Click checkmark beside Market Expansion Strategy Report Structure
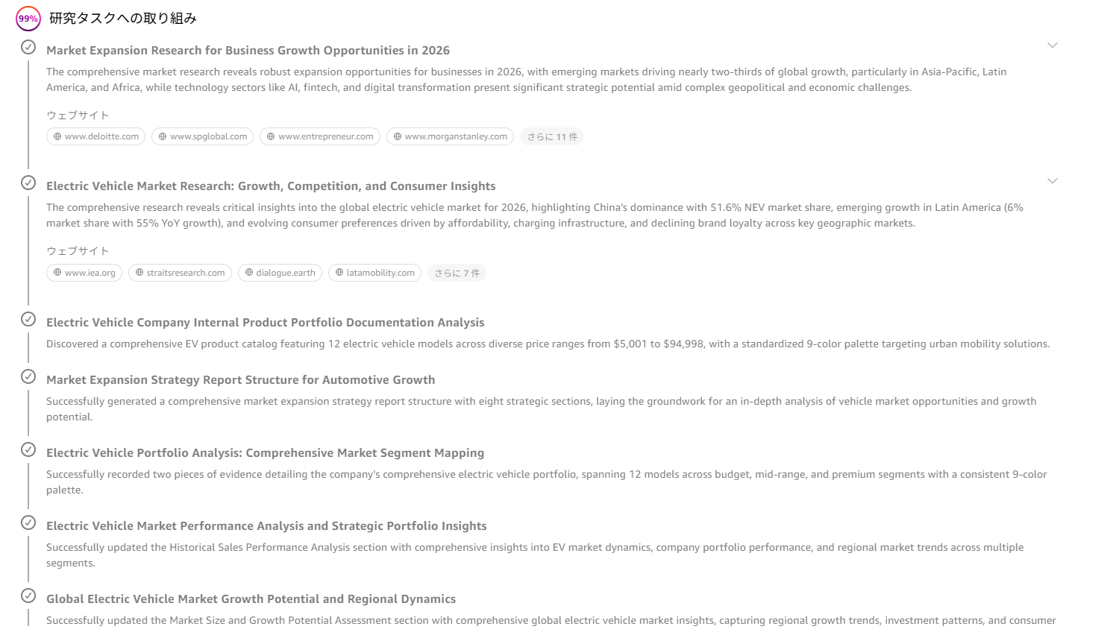The image size is (1104, 641). (28, 377)
